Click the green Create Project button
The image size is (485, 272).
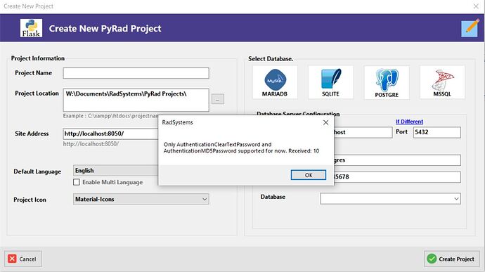point(451,259)
